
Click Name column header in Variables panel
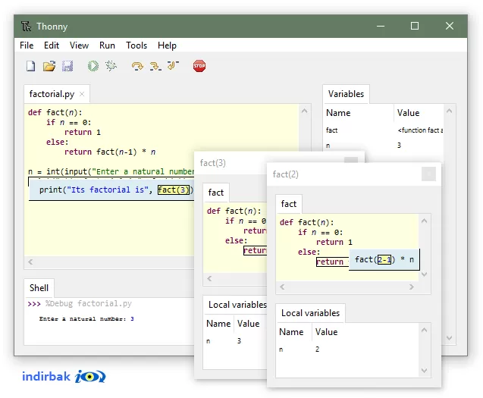(x=359, y=113)
